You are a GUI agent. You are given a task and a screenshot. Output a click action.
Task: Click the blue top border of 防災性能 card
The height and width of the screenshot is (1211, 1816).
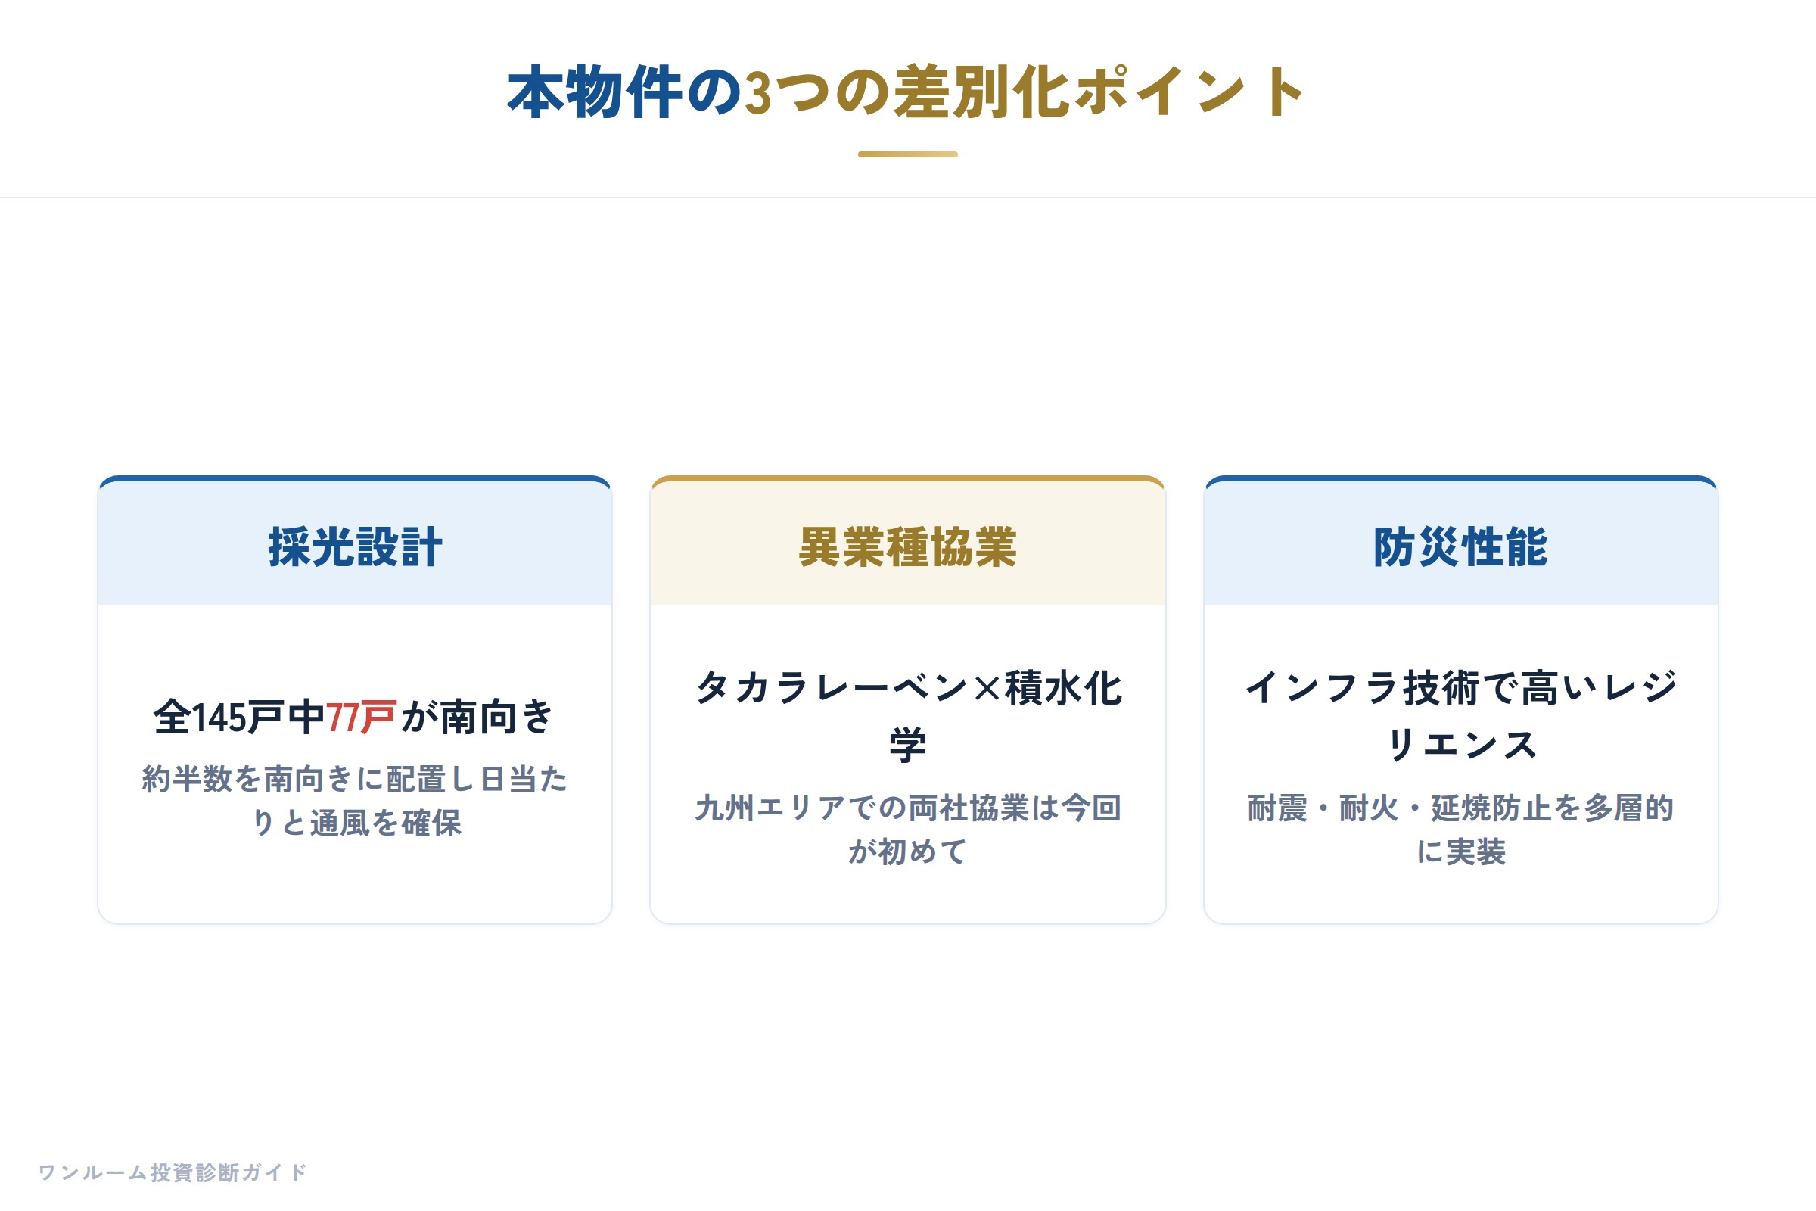click(x=1461, y=479)
